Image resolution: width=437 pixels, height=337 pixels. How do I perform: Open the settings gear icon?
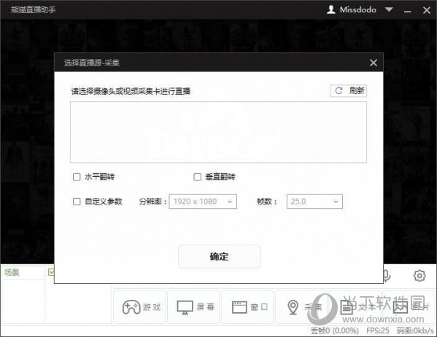(419, 276)
